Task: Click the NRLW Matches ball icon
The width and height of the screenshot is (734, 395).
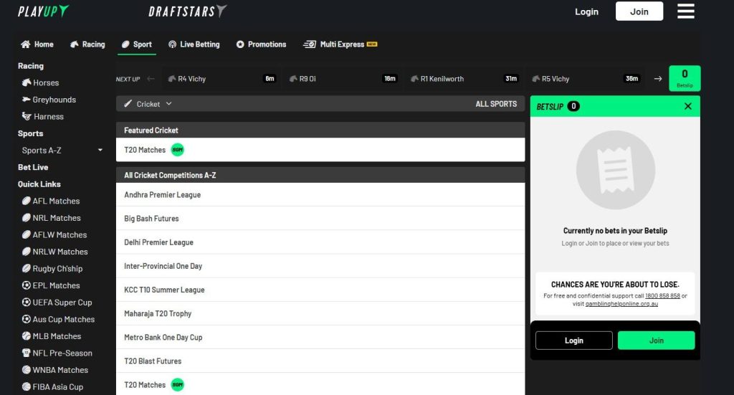Action: pos(27,252)
